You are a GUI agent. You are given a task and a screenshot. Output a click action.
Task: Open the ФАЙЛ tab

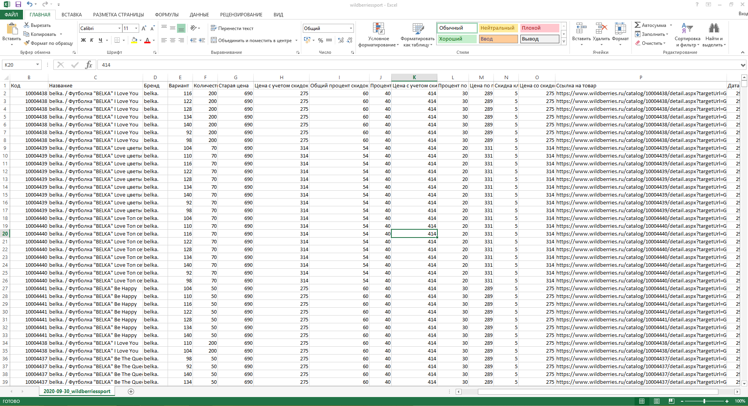point(11,14)
